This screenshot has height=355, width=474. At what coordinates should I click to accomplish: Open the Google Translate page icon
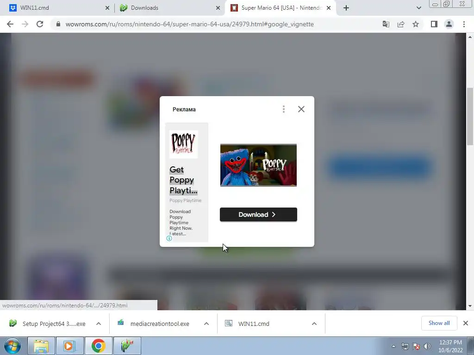pos(386,24)
